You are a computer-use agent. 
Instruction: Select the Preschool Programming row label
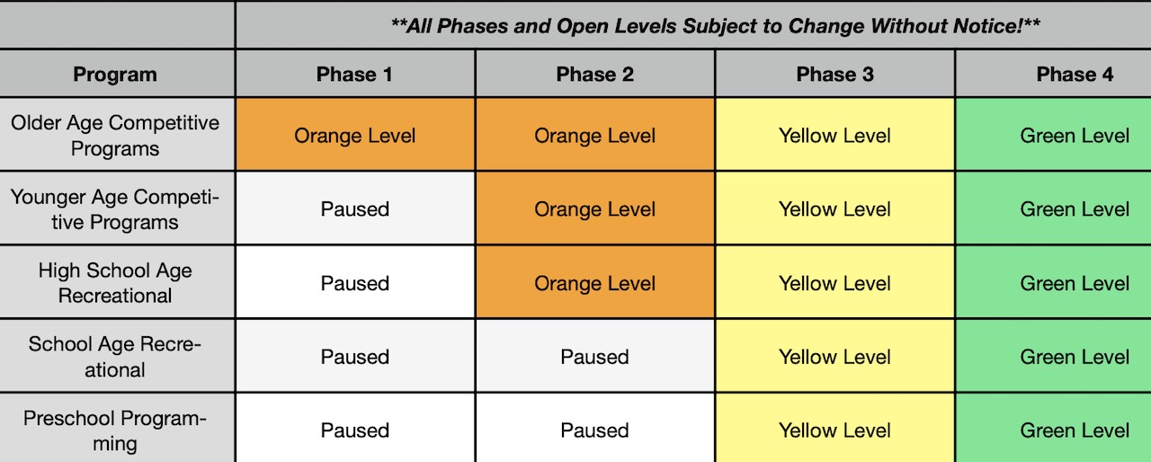115,431
